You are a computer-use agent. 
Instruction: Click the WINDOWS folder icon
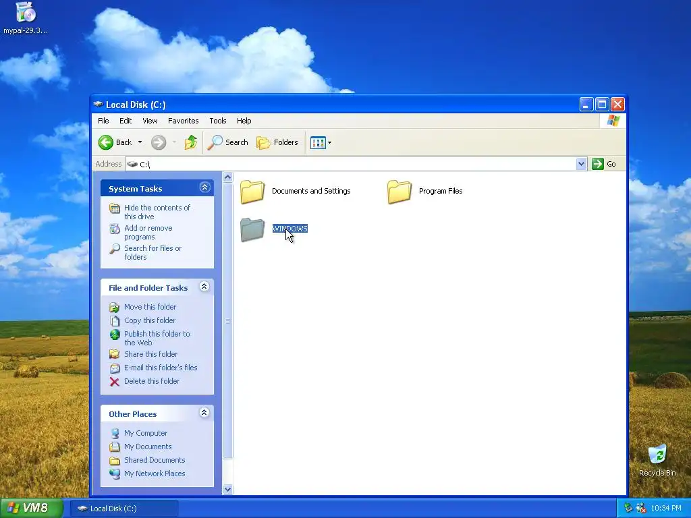(x=252, y=229)
